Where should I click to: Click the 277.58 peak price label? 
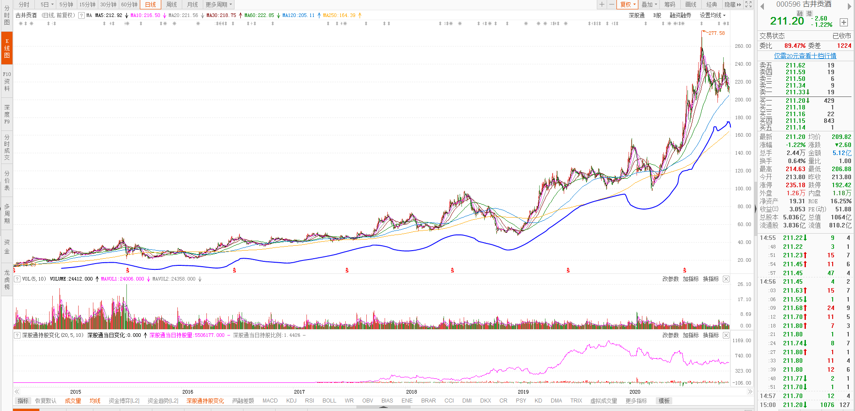click(x=717, y=33)
